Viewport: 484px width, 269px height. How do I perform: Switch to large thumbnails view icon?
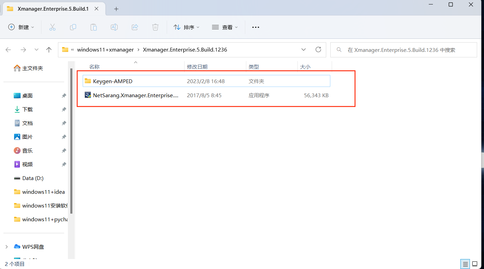point(474,264)
